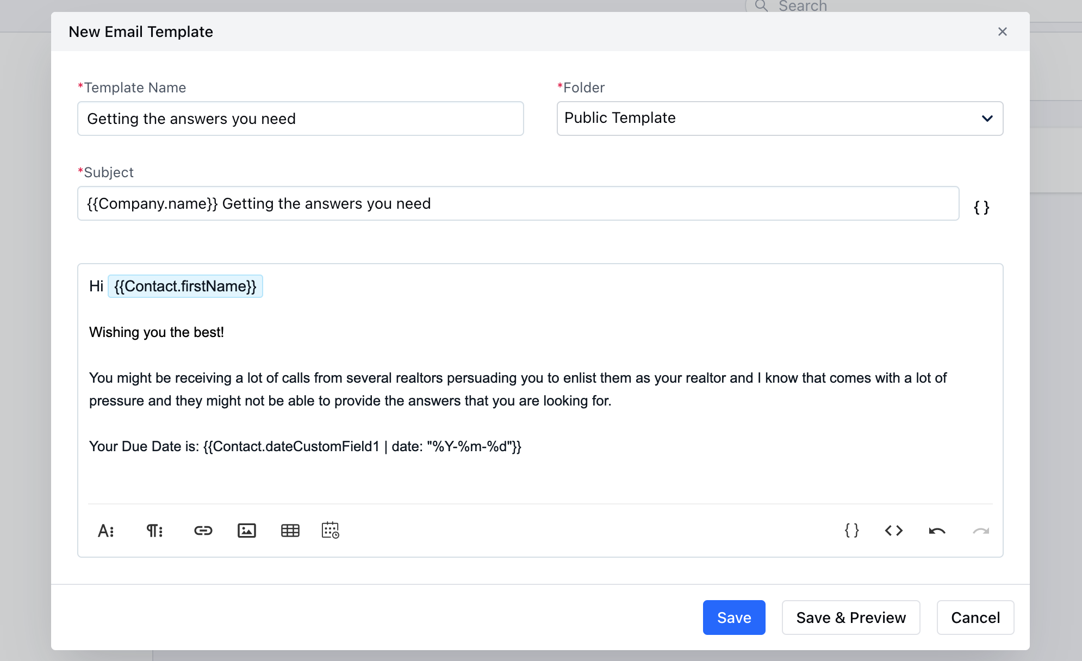Switch to HTML code view
The height and width of the screenshot is (661, 1082).
(x=893, y=531)
